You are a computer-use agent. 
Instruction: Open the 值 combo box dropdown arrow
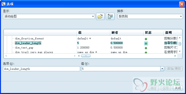click(162, 69)
